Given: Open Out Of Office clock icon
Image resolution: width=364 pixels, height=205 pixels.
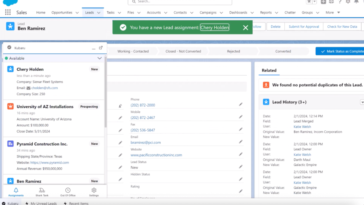Looking at the screenshot, I should click(68, 192).
